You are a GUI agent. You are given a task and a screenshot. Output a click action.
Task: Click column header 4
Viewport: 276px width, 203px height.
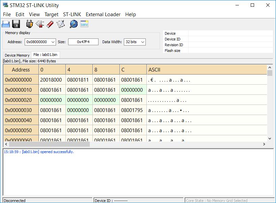point(79,70)
